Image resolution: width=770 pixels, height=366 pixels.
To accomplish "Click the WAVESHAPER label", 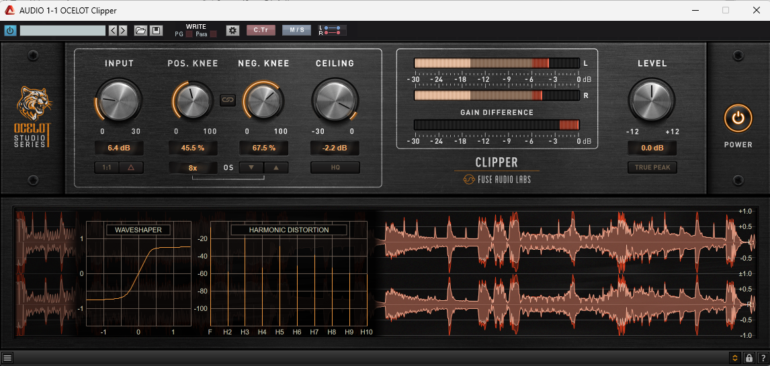I will tap(138, 230).
